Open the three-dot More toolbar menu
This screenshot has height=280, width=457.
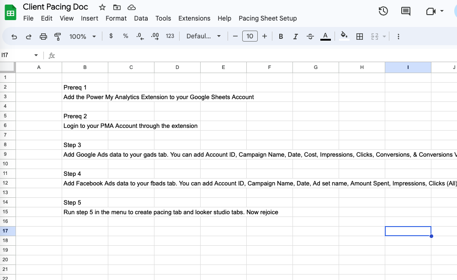pos(399,37)
